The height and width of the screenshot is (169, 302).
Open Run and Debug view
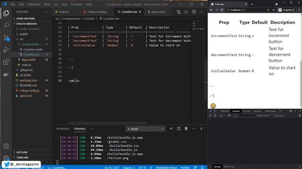tap(6, 50)
